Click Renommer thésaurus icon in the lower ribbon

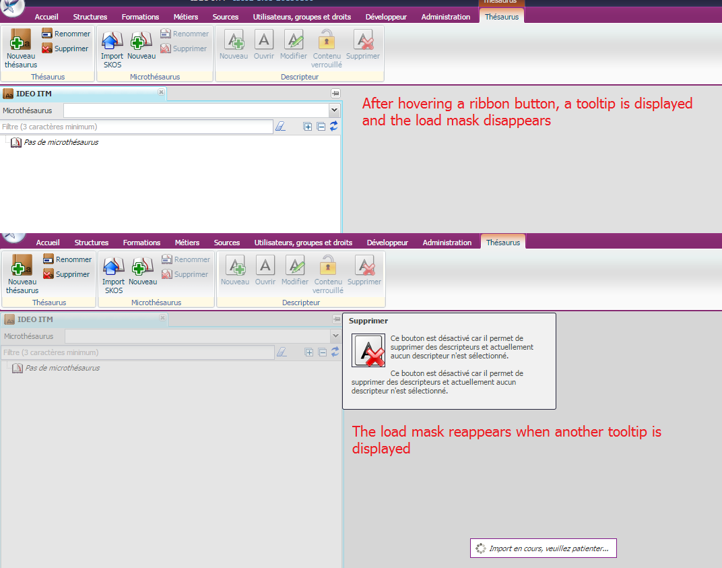pos(48,259)
